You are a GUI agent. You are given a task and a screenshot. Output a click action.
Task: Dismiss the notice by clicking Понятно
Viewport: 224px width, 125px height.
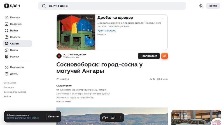53,117
